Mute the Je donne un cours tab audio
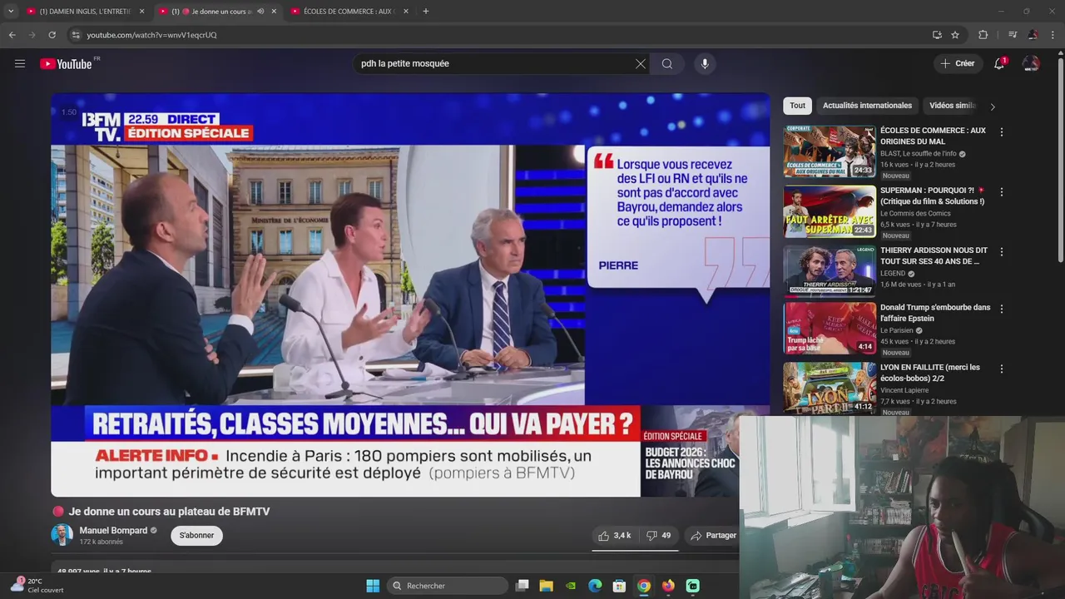This screenshot has height=599, width=1065. click(260, 12)
